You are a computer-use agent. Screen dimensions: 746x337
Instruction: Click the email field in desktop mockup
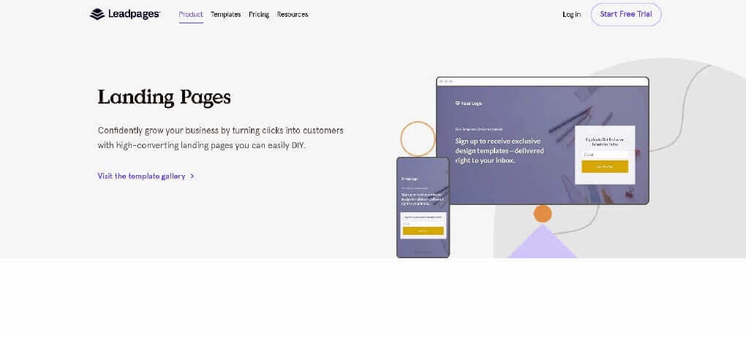tap(605, 155)
